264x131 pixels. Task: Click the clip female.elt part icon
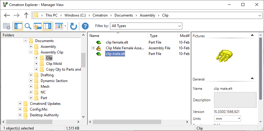pos(99,42)
